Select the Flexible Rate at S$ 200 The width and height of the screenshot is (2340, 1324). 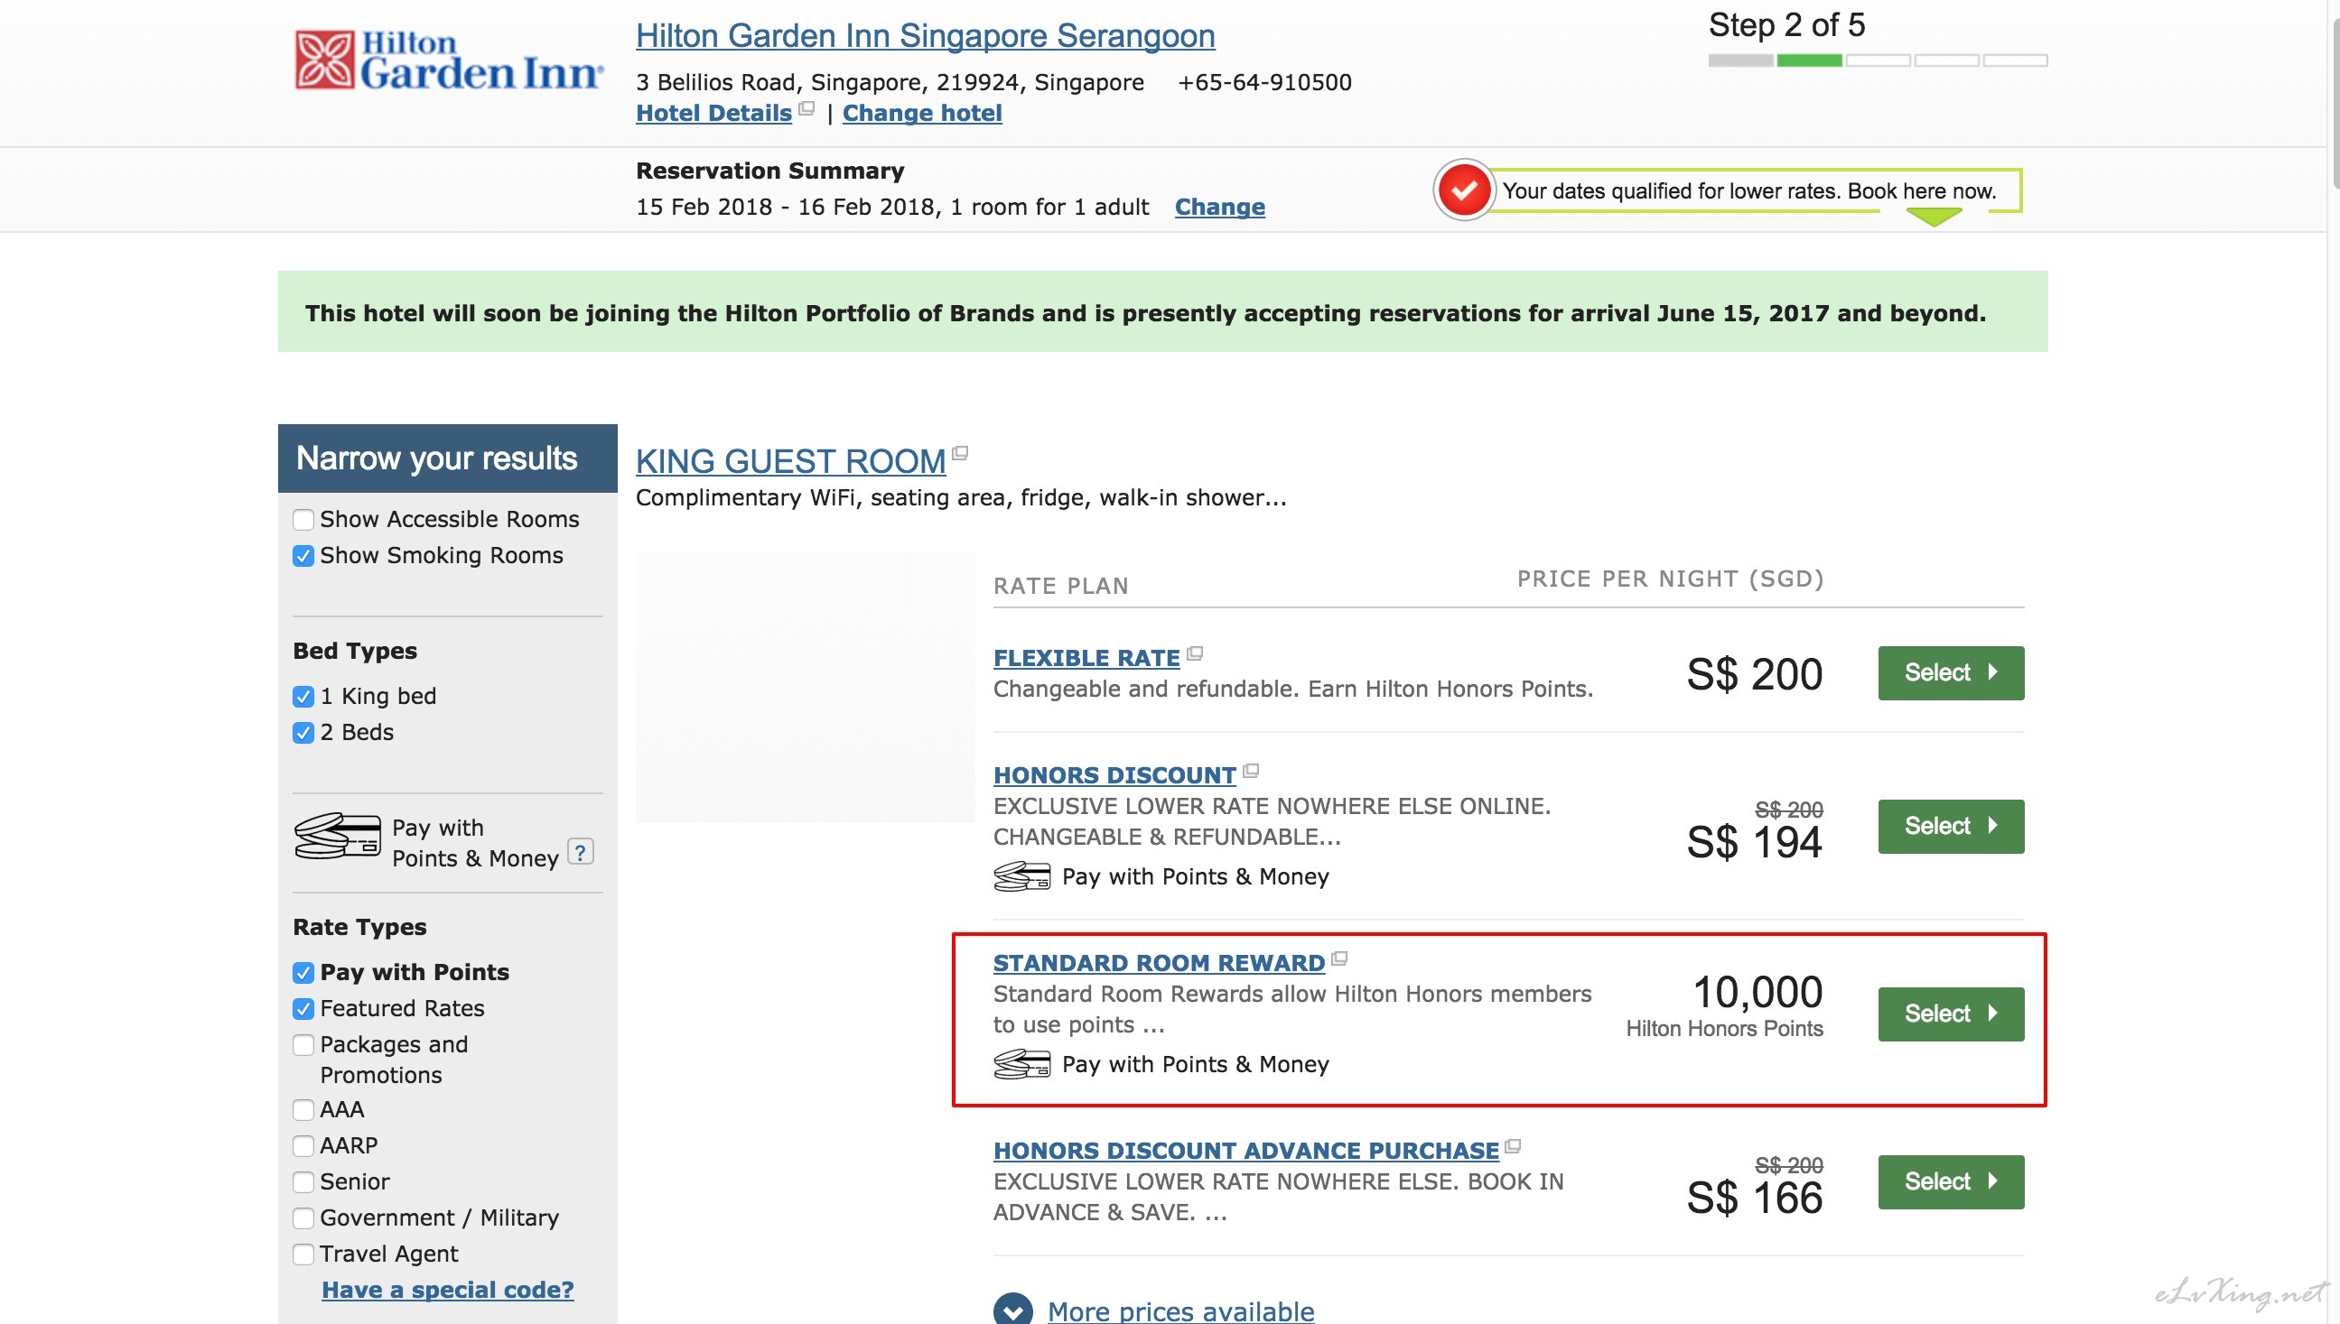click(x=1951, y=673)
